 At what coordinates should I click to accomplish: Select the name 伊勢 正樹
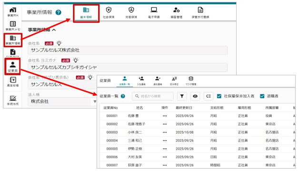(x=135, y=149)
